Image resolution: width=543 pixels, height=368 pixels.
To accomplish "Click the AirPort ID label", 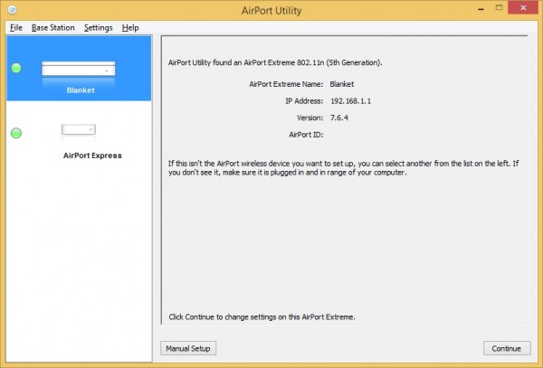I will [306, 135].
